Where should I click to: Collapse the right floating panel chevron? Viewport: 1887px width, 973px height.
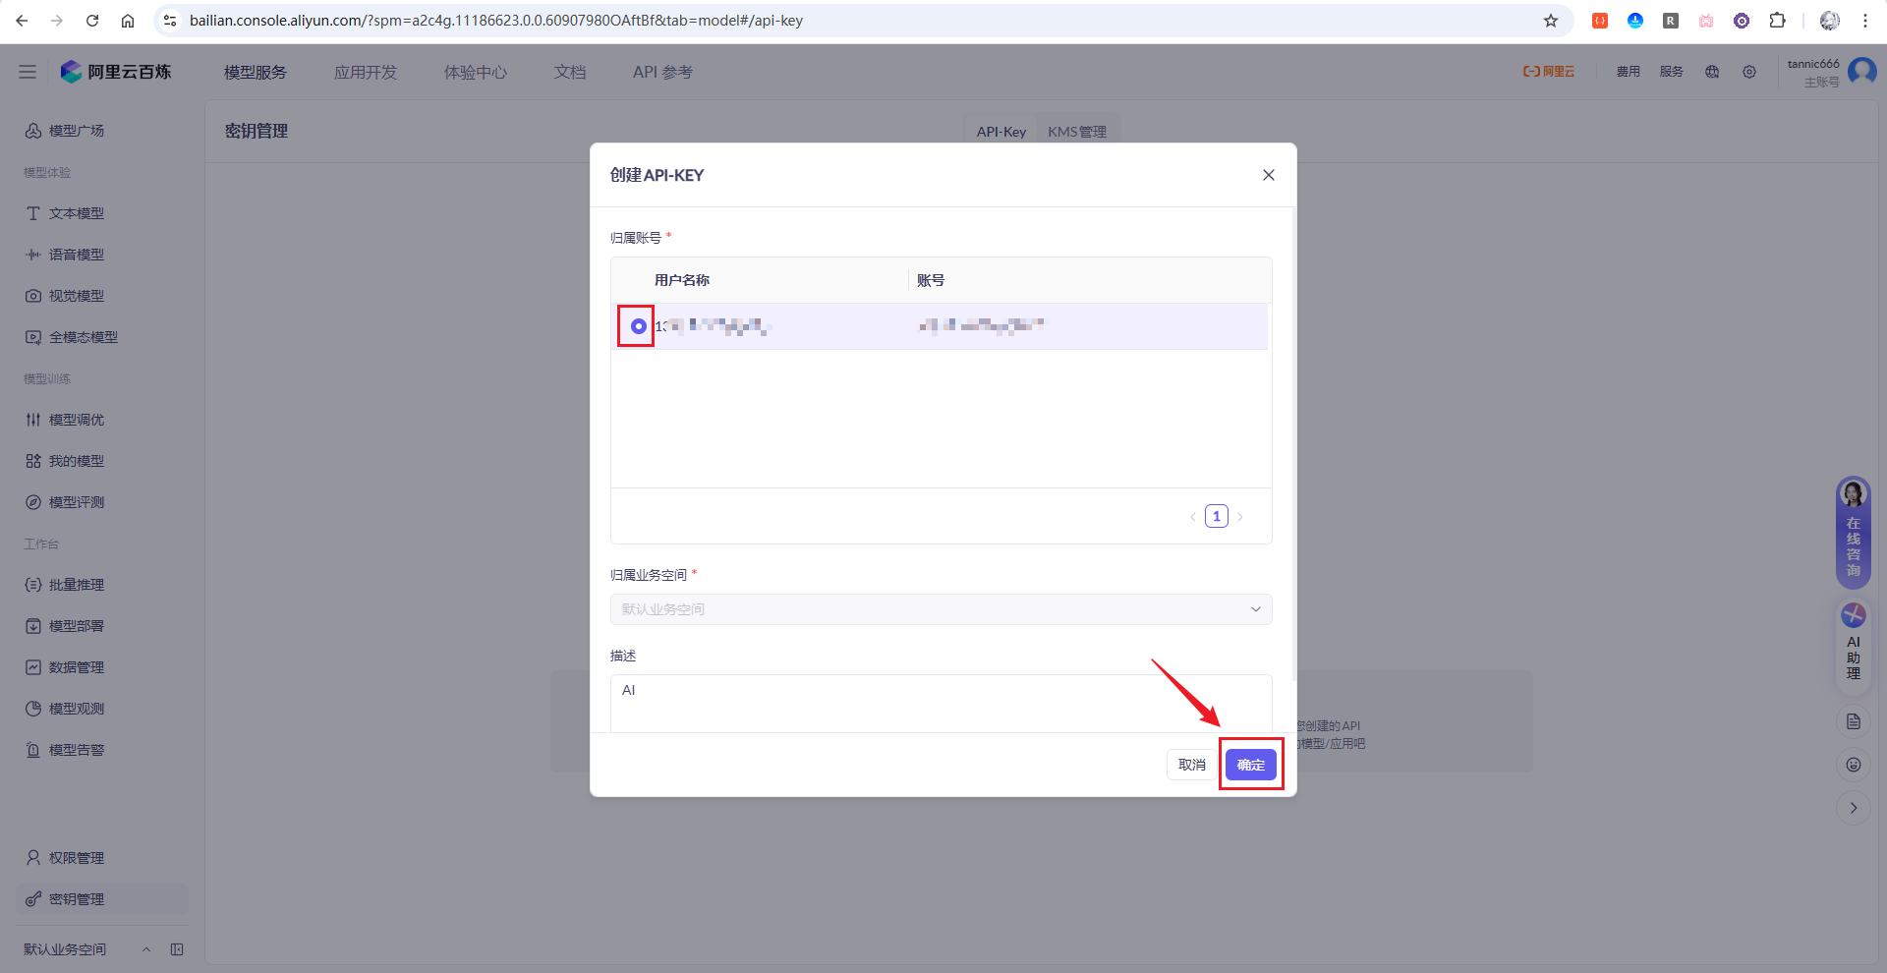(1854, 808)
